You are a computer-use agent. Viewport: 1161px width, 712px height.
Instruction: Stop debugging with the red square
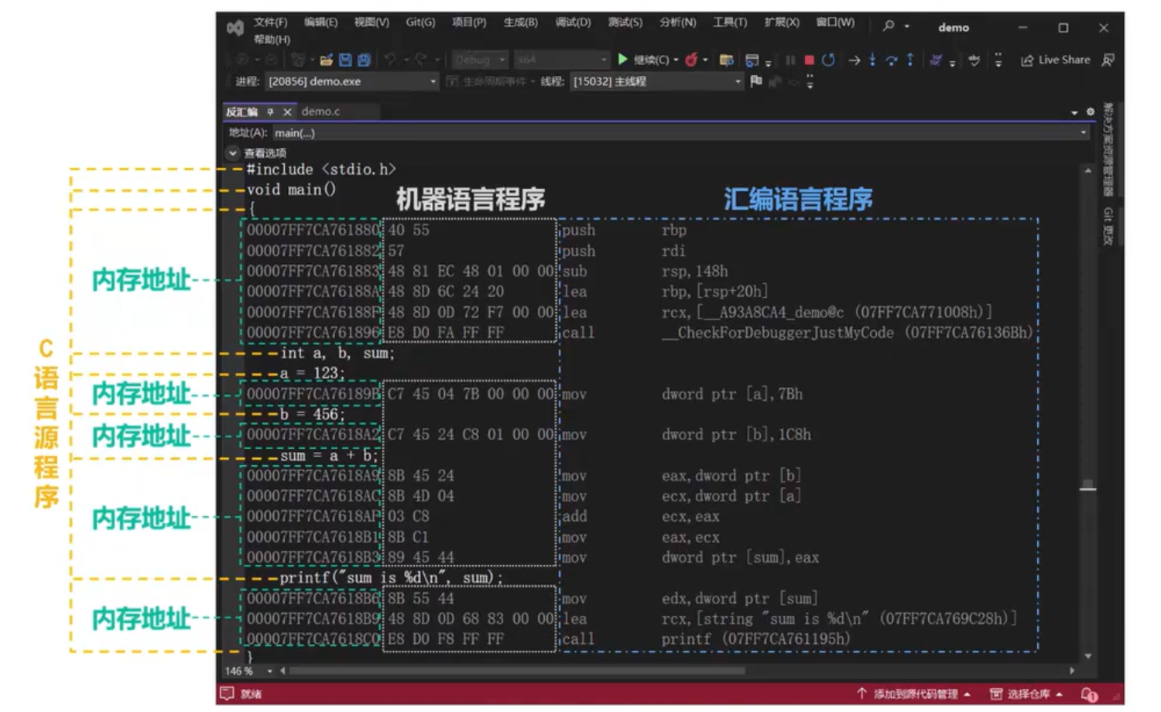point(809,60)
